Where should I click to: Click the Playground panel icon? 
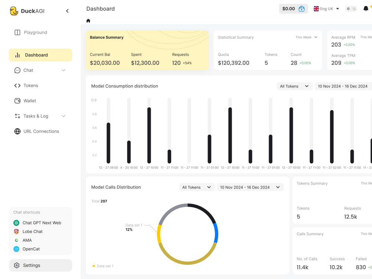pos(17,32)
